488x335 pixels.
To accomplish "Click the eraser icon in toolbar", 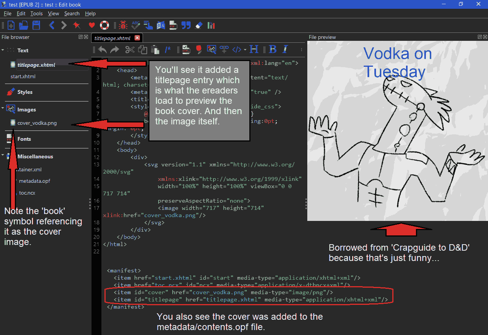I will (x=198, y=26).
